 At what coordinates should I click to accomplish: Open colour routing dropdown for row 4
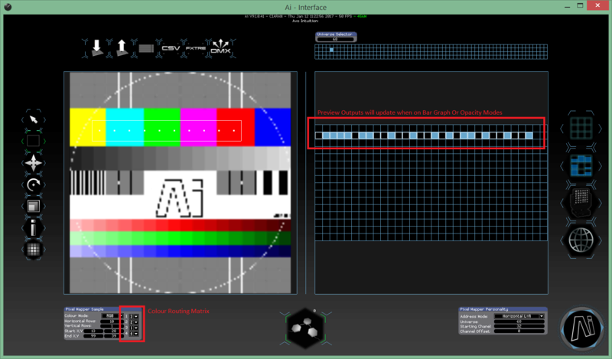click(x=136, y=334)
